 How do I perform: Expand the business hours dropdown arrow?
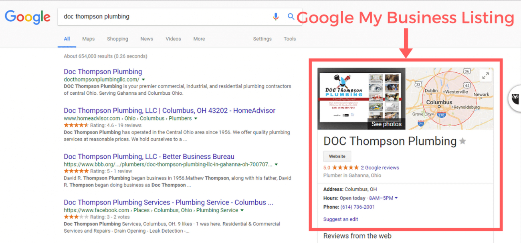396,198
